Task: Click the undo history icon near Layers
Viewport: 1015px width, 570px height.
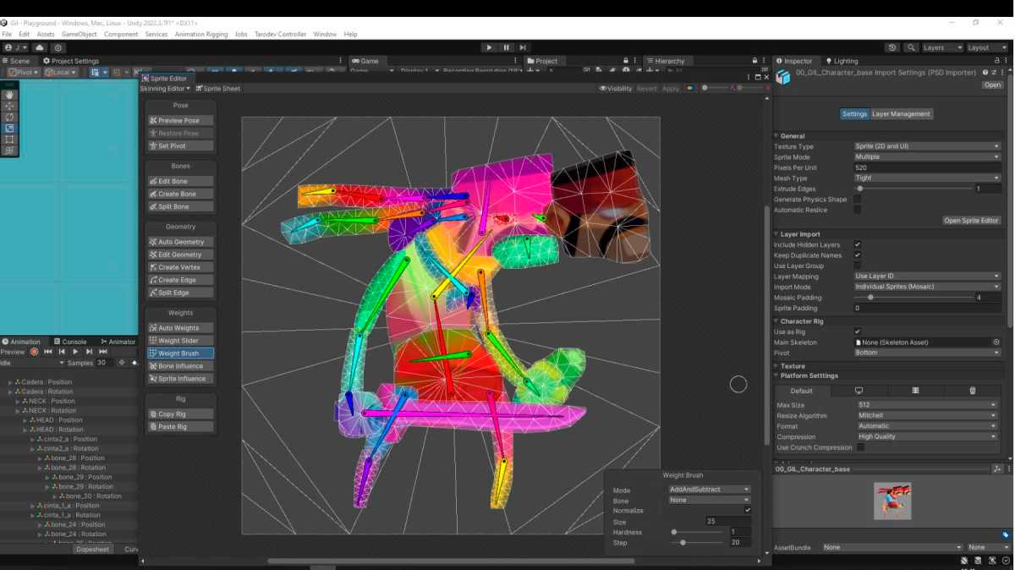Action: (x=892, y=47)
